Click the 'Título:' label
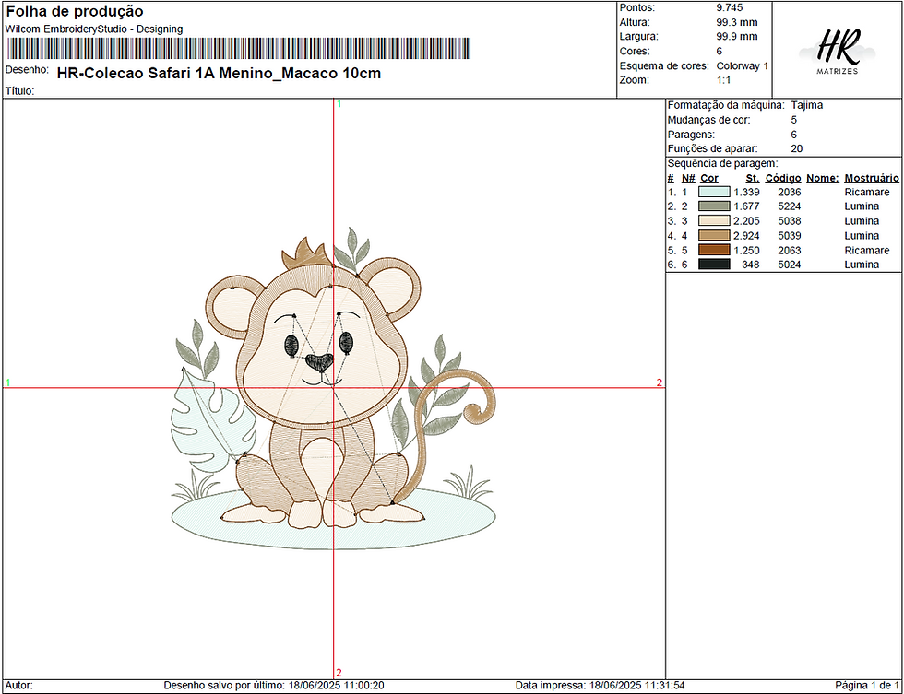This screenshot has width=904, height=694. click(x=19, y=91)
